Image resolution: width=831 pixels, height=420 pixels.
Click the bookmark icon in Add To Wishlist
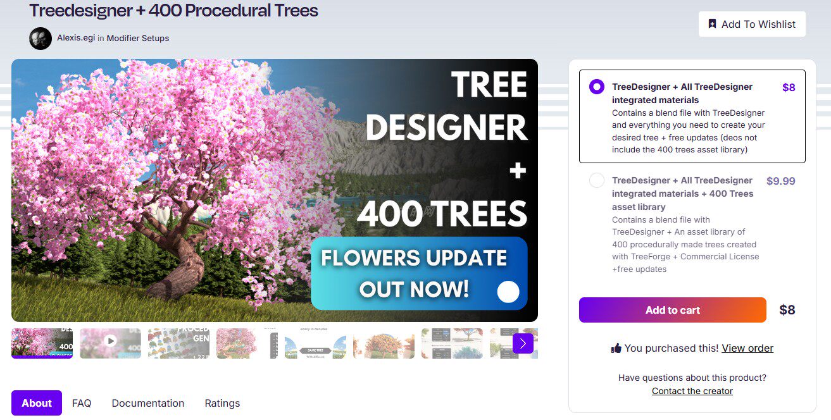click(712, 24)
